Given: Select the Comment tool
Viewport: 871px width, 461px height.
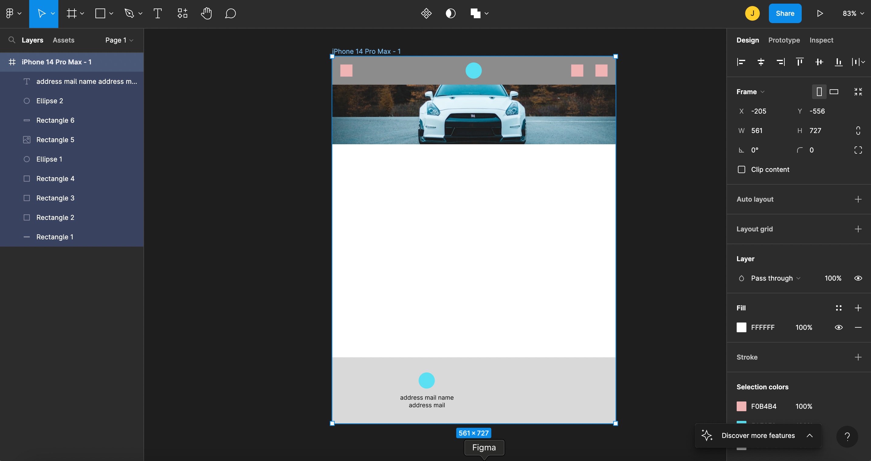Looking at the screenshot, I should point(230,14).
